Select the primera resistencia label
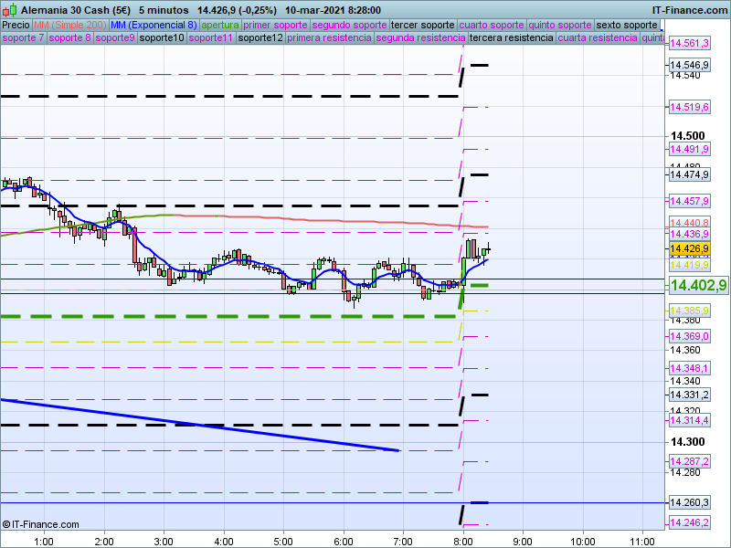This screenshot has height=548, width=731. [329, 38]
